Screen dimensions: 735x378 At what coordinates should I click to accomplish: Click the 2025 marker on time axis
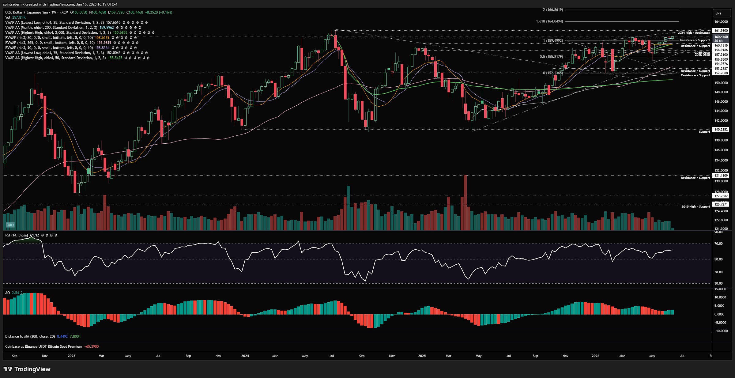coord(422,356)
